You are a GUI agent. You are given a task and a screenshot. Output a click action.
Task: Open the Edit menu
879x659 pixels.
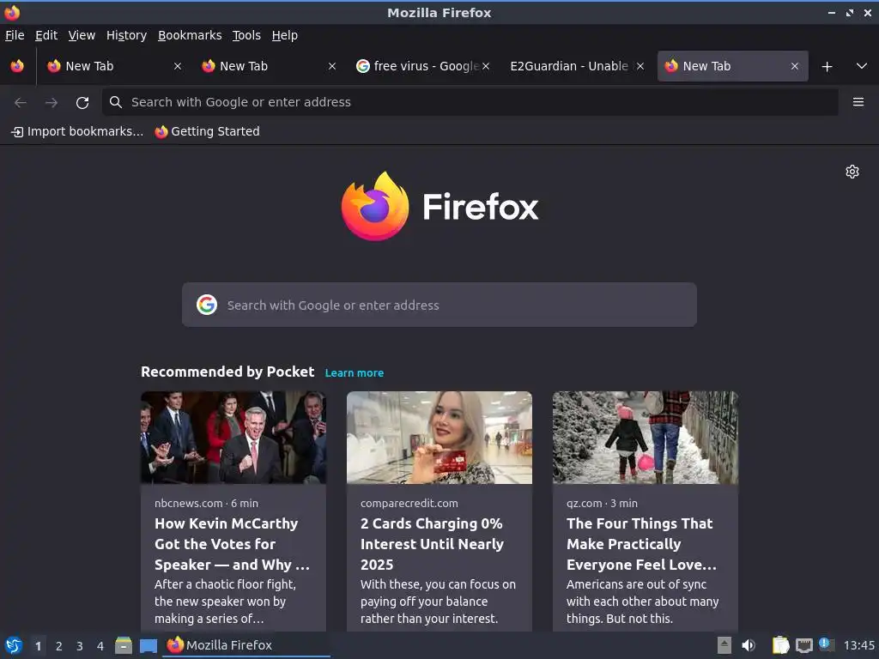(x=46, y=35)
